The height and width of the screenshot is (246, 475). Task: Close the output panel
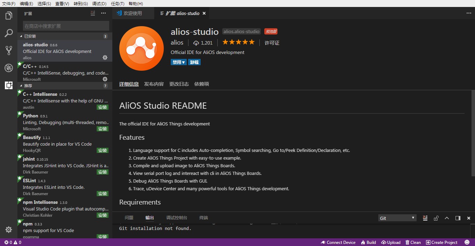[468, 218]
